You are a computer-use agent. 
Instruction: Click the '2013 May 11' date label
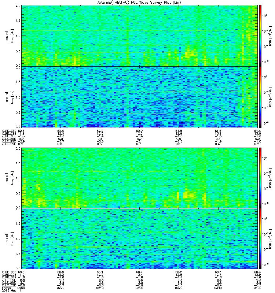[x=11, y=291]
